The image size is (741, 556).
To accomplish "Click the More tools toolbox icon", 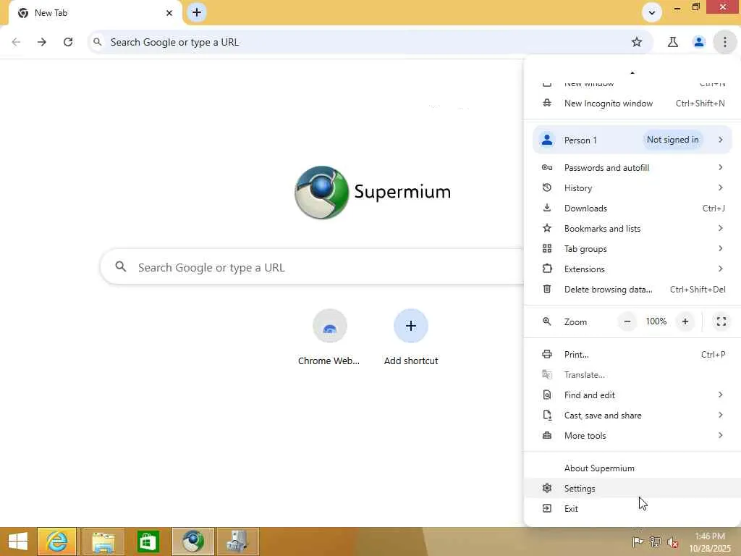I will (547, 435).
